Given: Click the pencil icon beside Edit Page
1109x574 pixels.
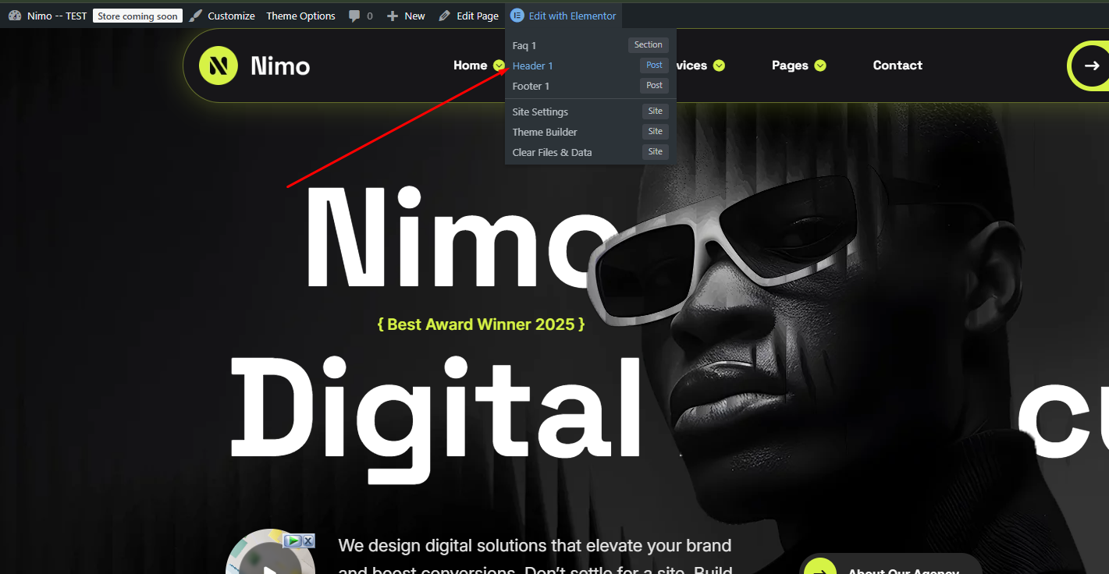Looking at the screenshot, I should (x=445, y=16).
